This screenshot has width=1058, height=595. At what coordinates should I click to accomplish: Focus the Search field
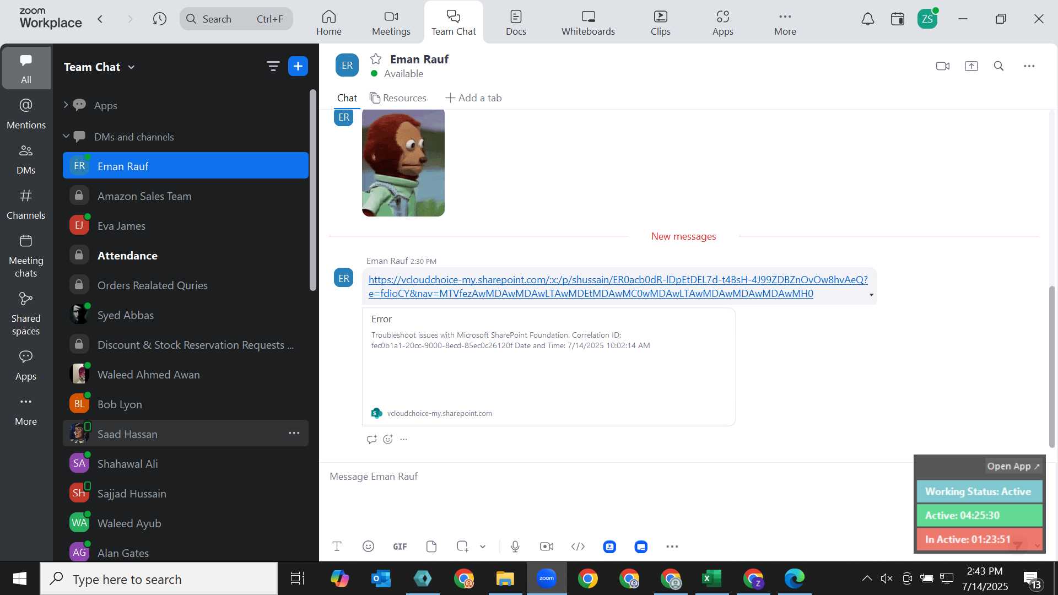pos(236,19)
